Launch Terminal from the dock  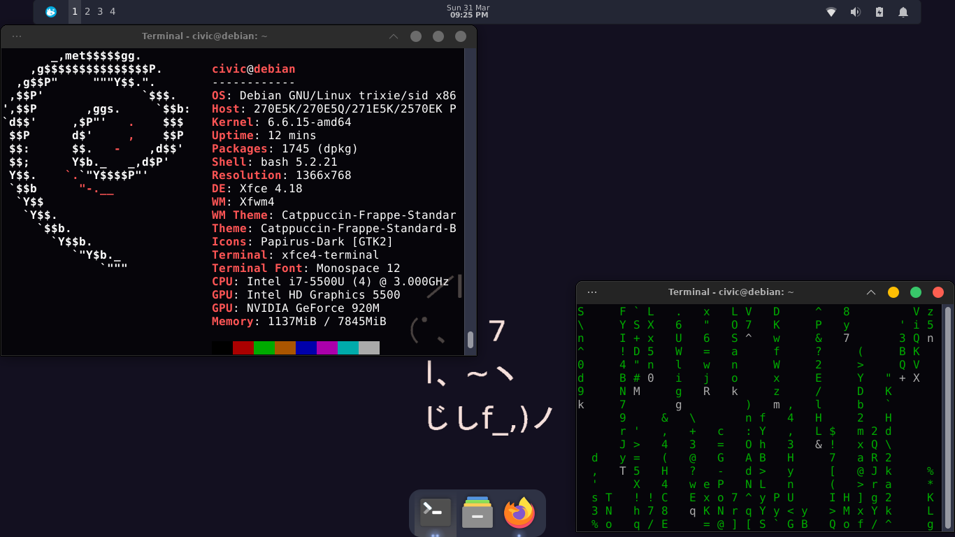(x=436, y=513)
